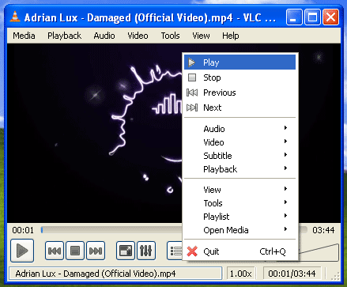Open the View menu in the menu bar
The image size is (347, 287).
[201, 36]
